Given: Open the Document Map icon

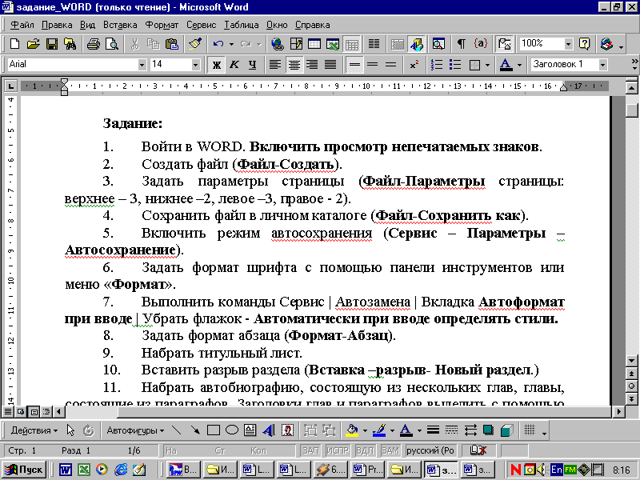Looking at the screenshot, I should (x=438, y=44).
